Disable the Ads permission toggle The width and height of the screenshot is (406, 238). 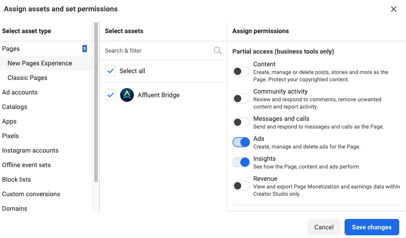pyautogui.click(x=241, y=142)
